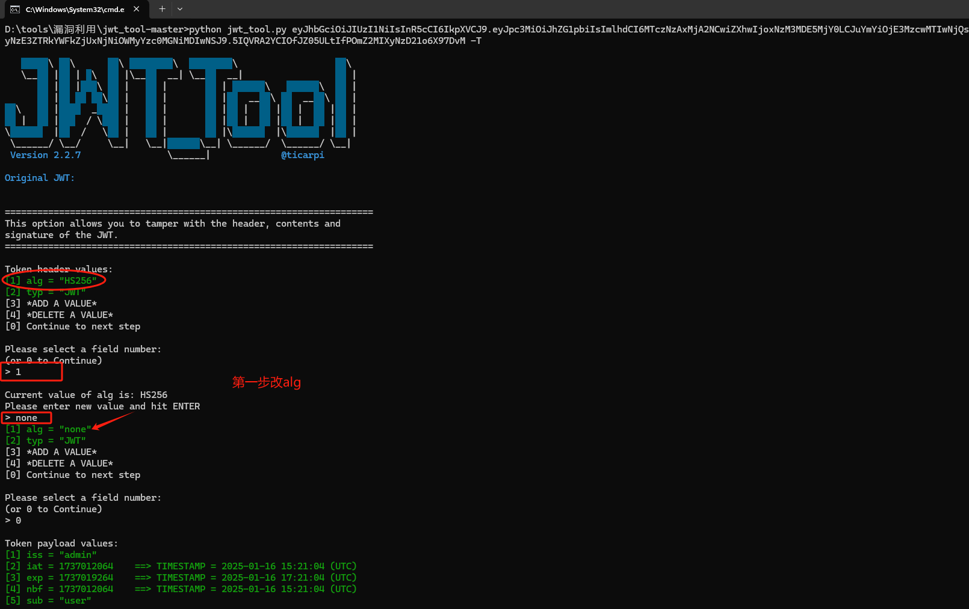Click the '> 0' input line
The width and height of the screenshot is (969, 609).
click(13, 521)
